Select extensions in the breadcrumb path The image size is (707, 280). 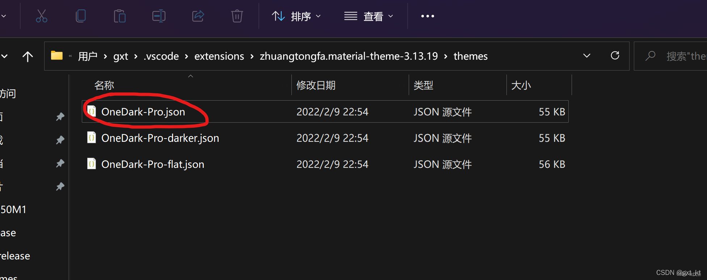[219, 56]
